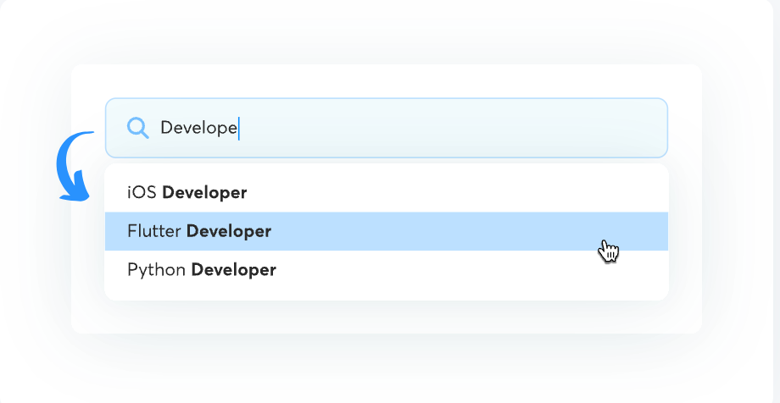Click the magnifying glass search icon
This screenshot has width=780, height=403.
click(138, 128)
